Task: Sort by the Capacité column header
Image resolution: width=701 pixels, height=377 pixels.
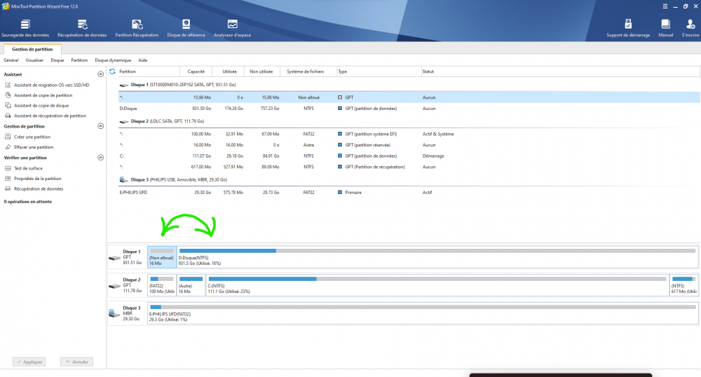Action: [196, 71]
